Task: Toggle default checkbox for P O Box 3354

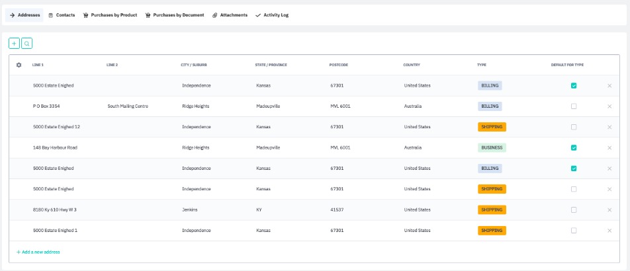Action: click(574, 106)
